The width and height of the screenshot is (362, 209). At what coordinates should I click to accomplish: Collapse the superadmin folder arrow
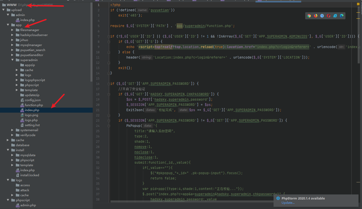[12, 60]
